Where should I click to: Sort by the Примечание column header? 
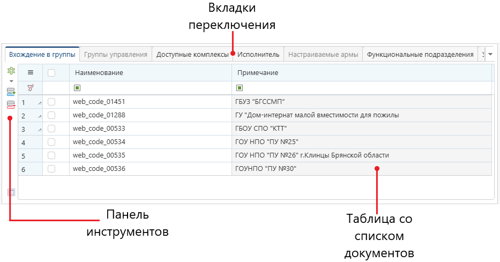tap(362, 73)
